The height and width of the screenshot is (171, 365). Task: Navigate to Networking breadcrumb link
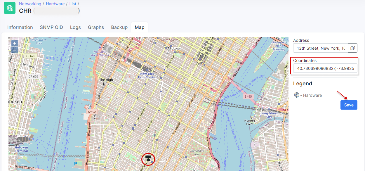30,4
